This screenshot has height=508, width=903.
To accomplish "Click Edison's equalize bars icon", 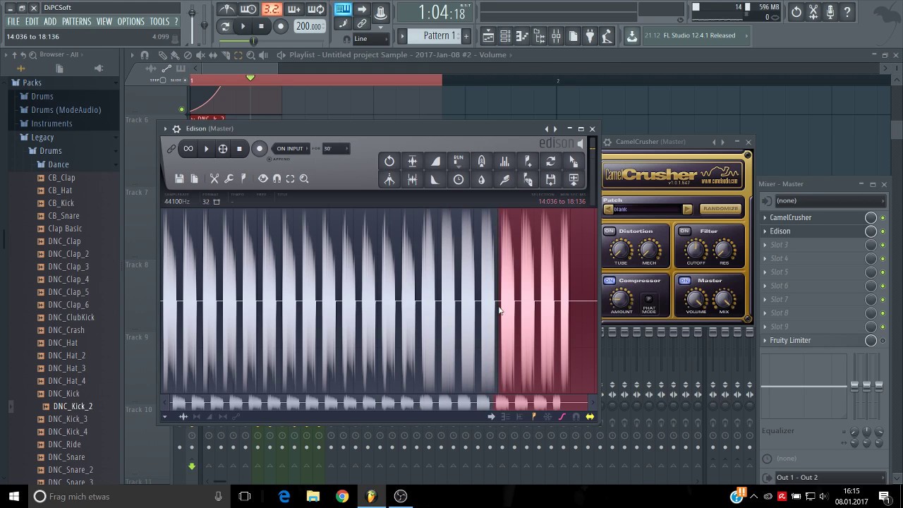I will tap(504, 162).
